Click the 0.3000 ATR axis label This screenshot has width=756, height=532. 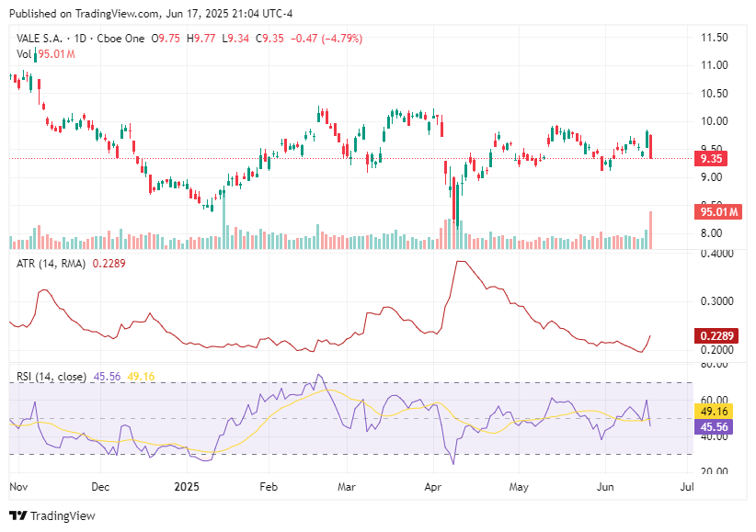coord(717,301)
